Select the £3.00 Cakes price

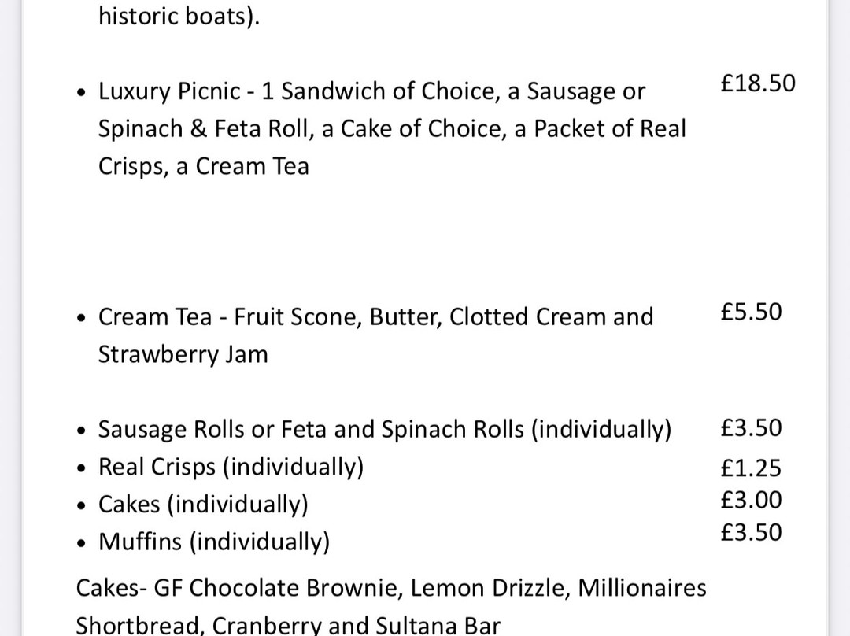(x=751, y=500)
